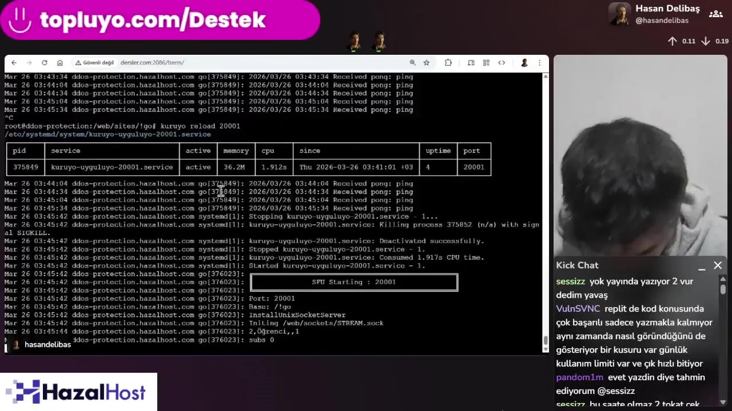Image resolution: width=732 pixels, height=411 pixels.
Task: Click the Kick Chat title
Action: 577,265
